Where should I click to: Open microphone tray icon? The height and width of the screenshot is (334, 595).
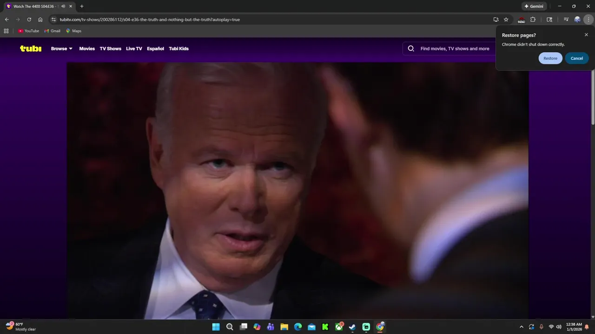[x=541, y=327]
